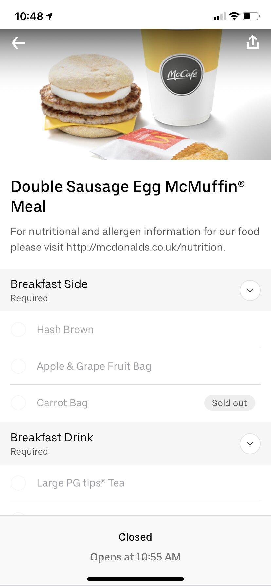Tap the battery indicator icon
The height and width of the screenshot is (586, 271).
tap(251, 16)
